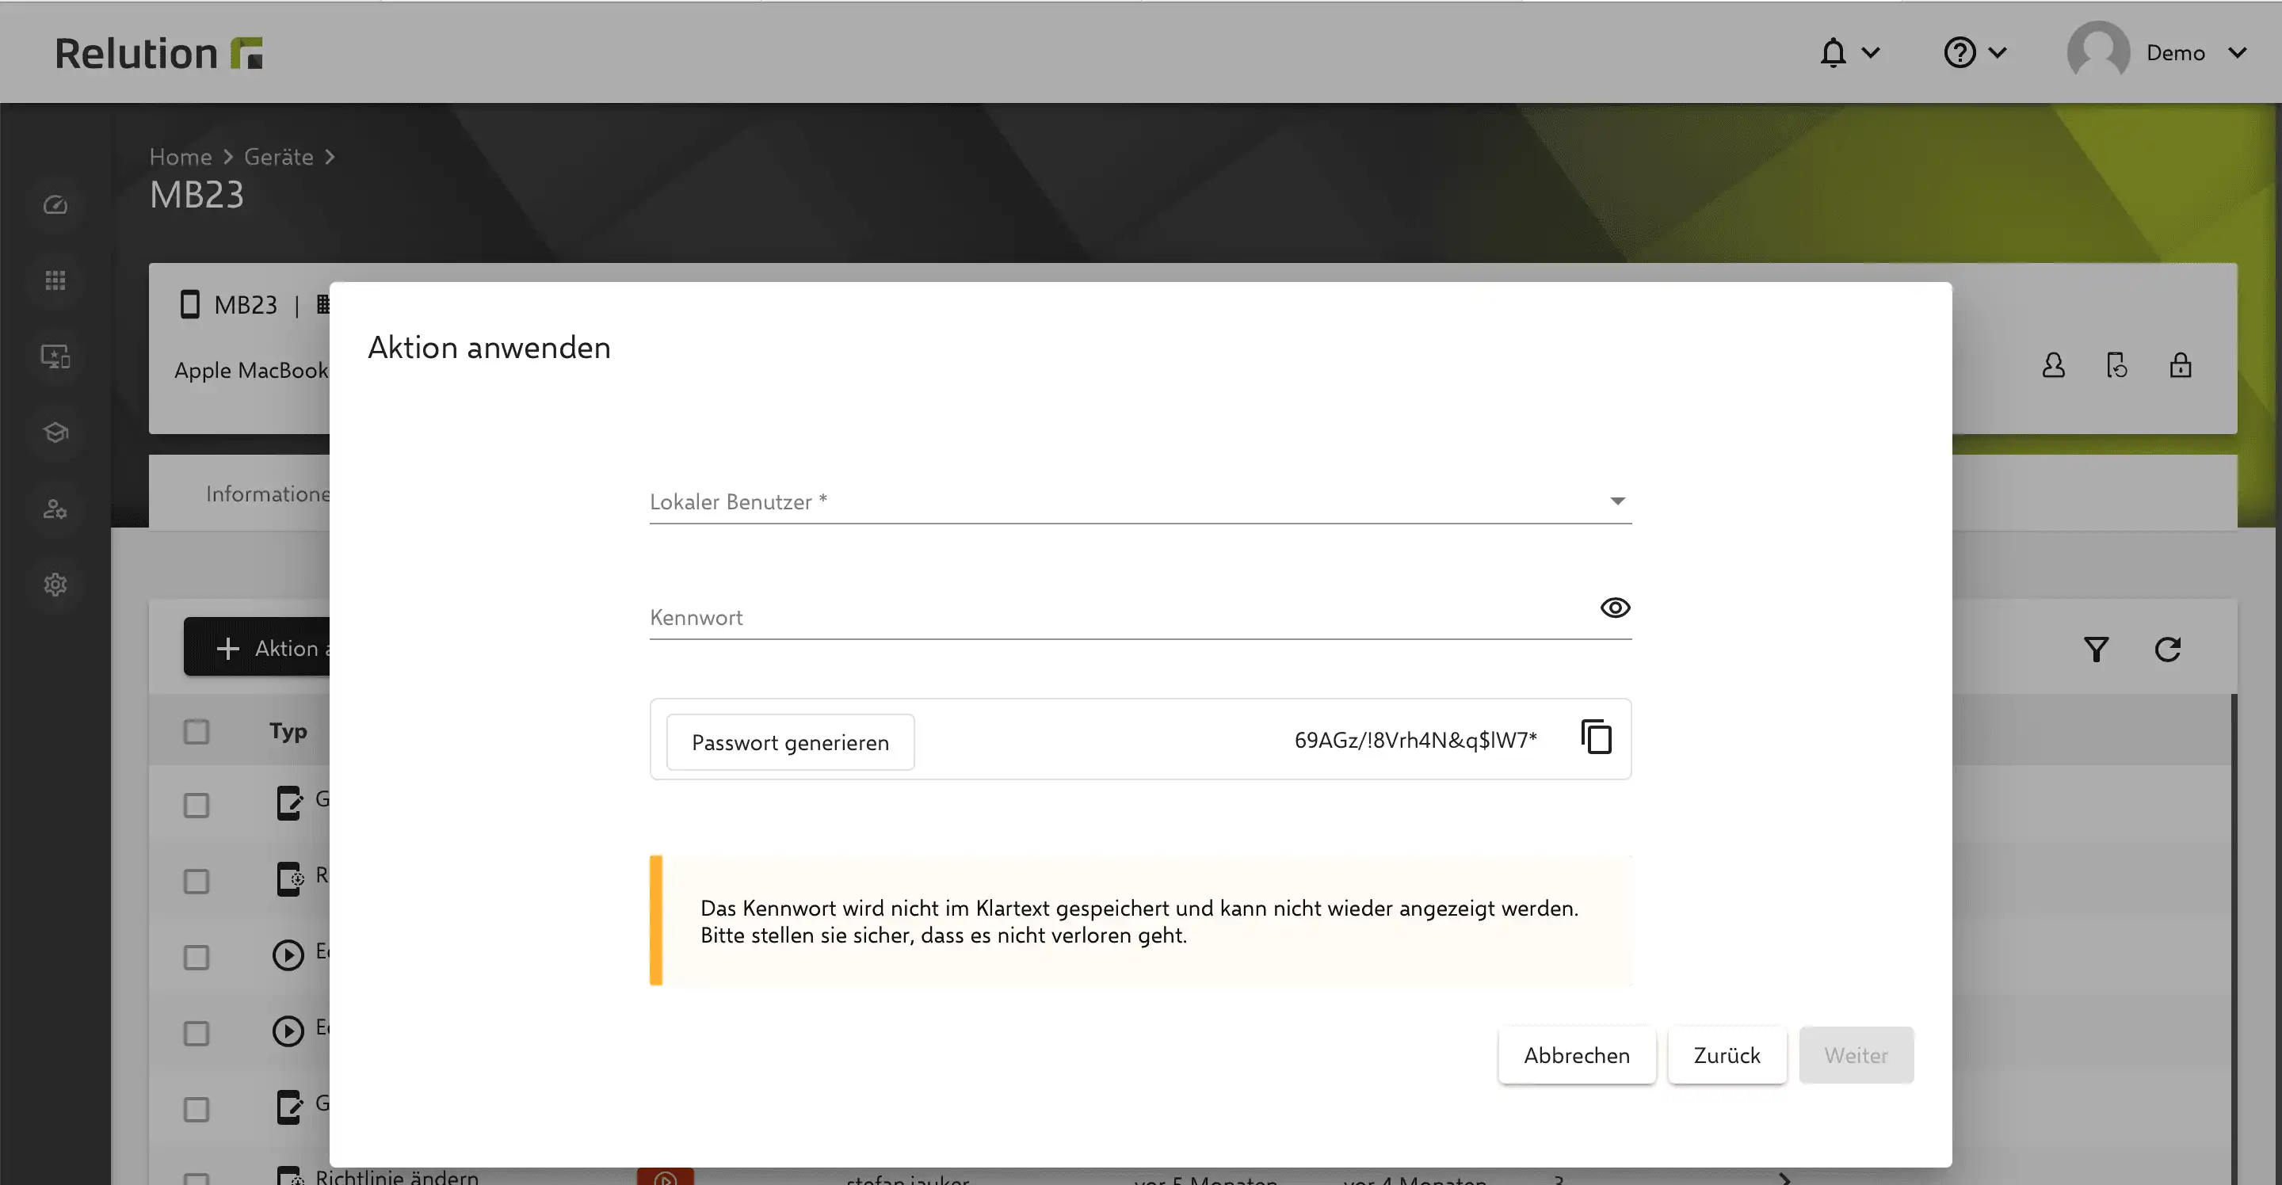
Task: Click the edit-document icon in fifth row
Action: pyautogui.click(x=288, y=1108)
